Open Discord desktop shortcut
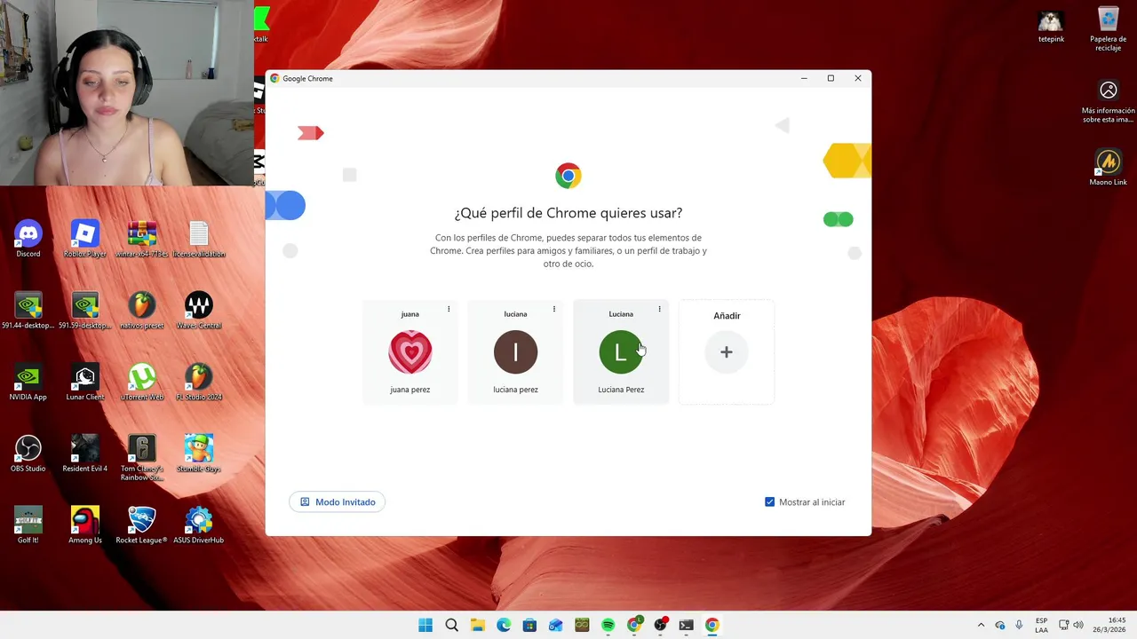Screen dimensions: 1137x639 (28, 240)
